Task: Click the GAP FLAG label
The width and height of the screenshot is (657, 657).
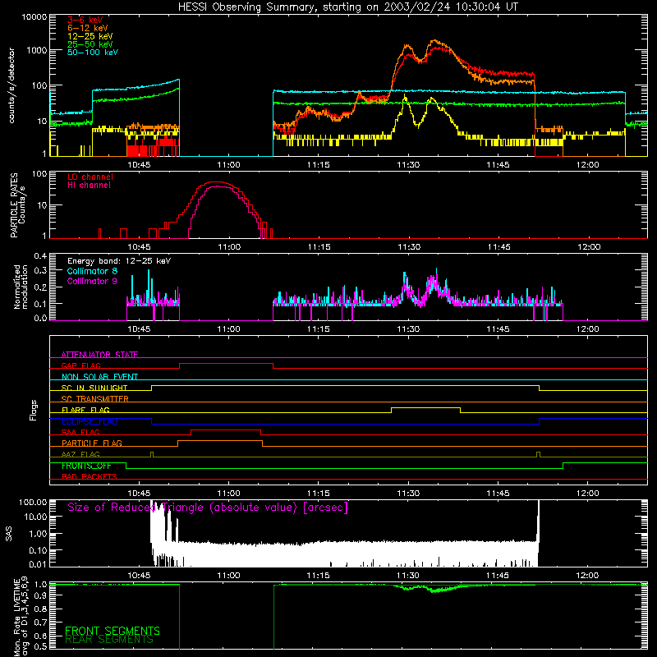Action: (80, 365)
